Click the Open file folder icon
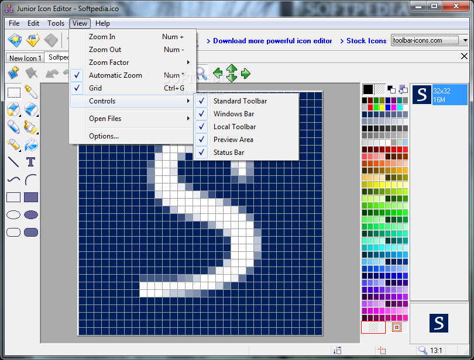The width and height of the screenshot is (474, 360). (x=33, y=40)
